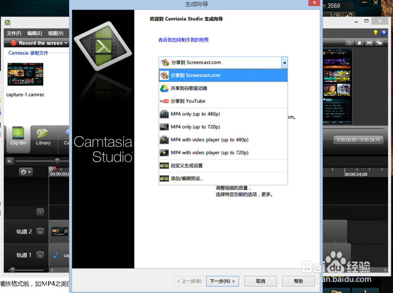Click detach preview window icon
The image size is (393, 293).
point(379,43)
